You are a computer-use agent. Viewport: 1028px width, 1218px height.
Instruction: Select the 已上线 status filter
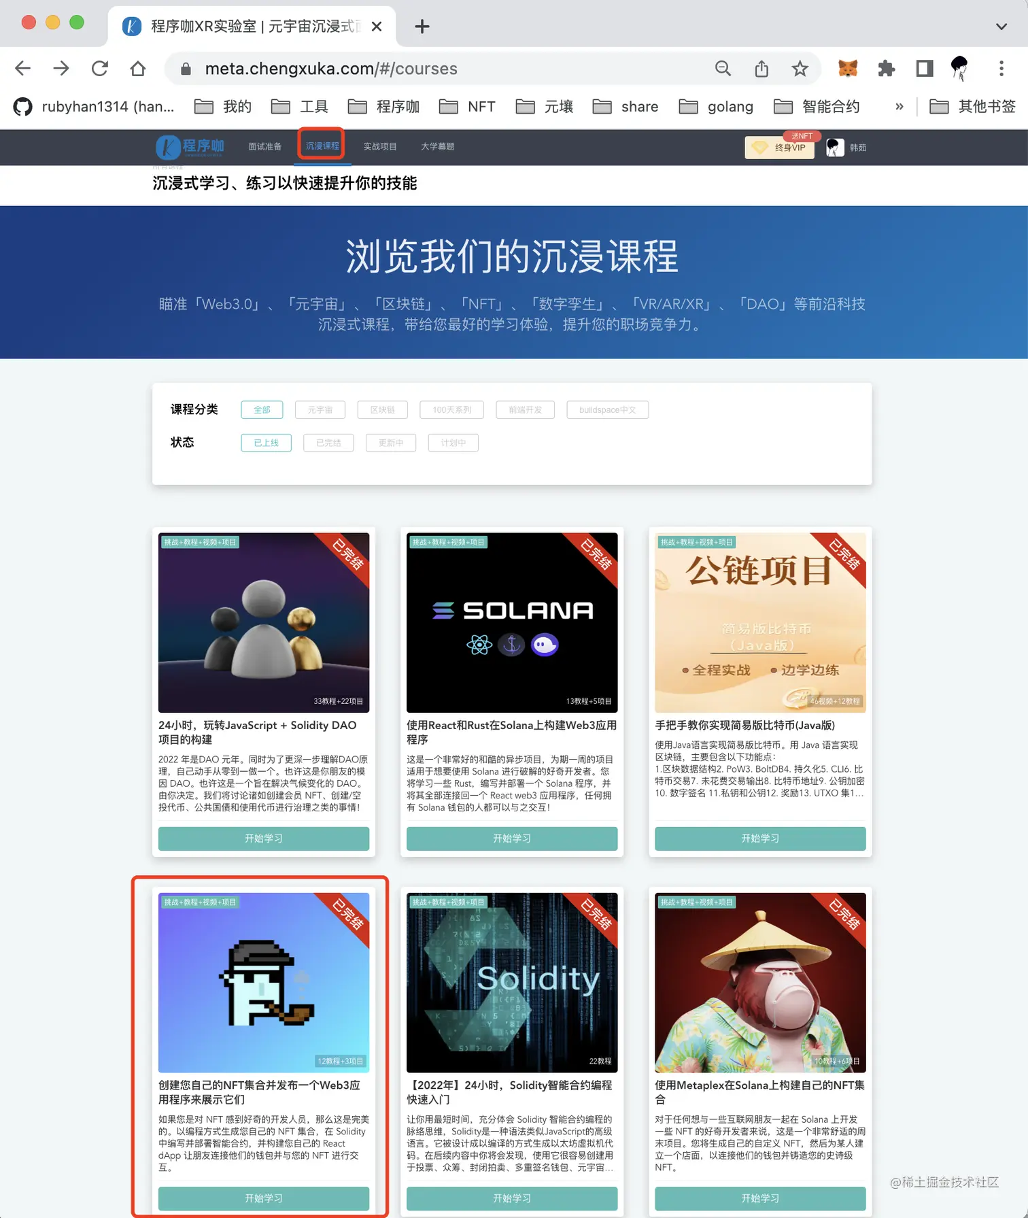click(266, 443)
